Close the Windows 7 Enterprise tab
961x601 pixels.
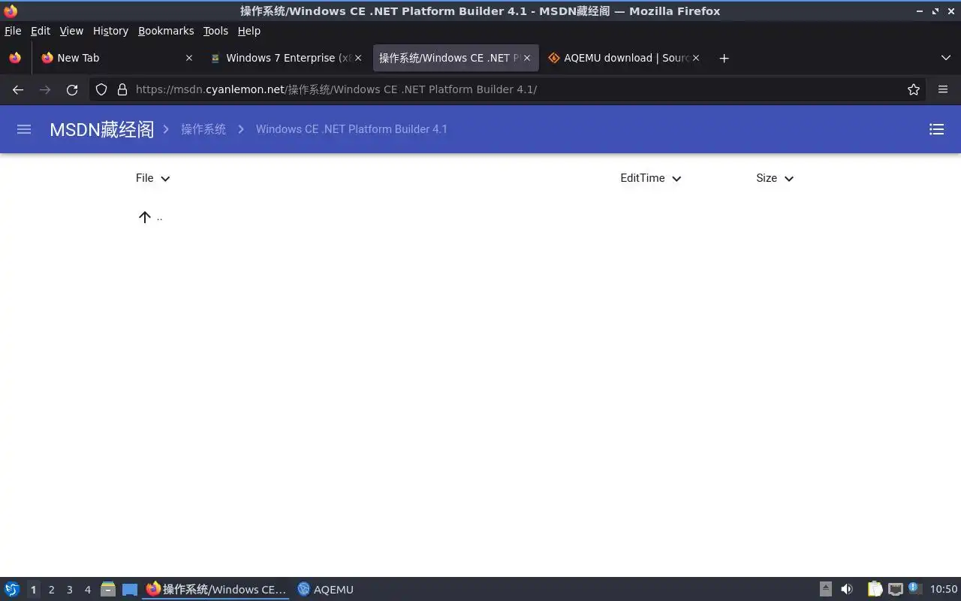(358, 58)
